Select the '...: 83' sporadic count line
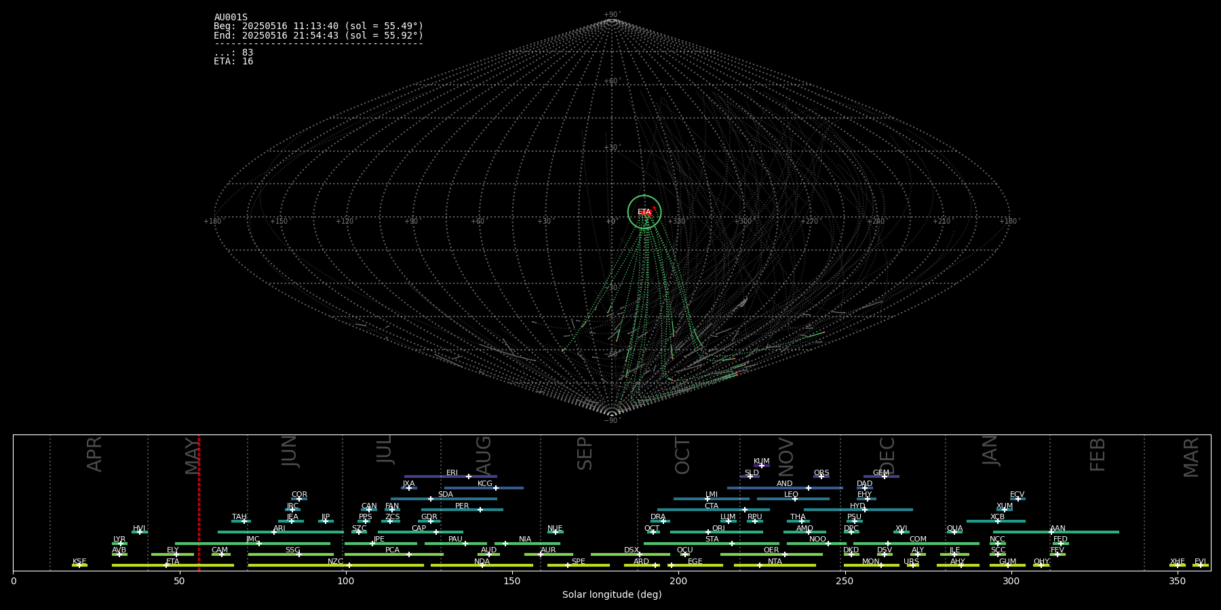 tap(233, 53)
